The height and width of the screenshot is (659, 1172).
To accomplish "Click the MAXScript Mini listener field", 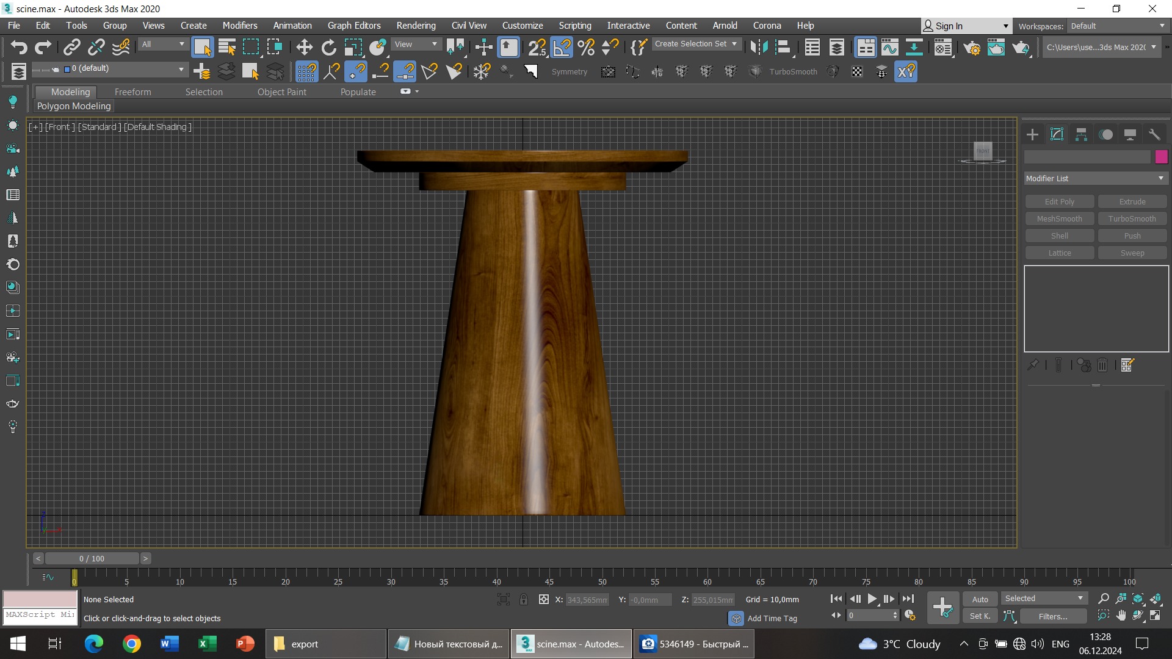I will (40, 616).
